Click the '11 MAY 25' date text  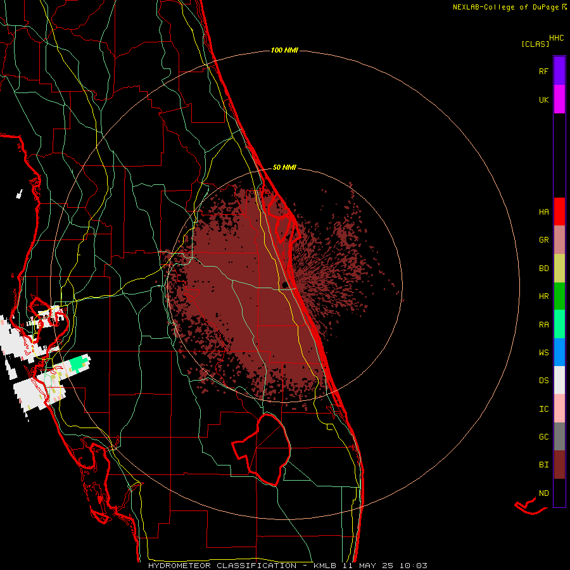pos(368,566)
